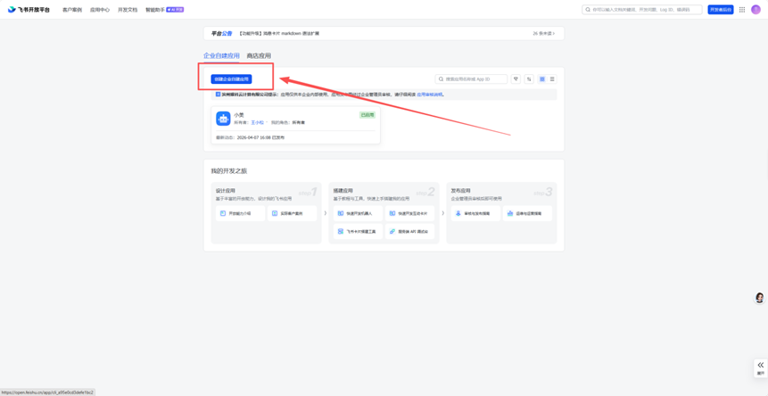768x396 pixels.
Task: Open the 小美 app name
Action: click(238, 114)
